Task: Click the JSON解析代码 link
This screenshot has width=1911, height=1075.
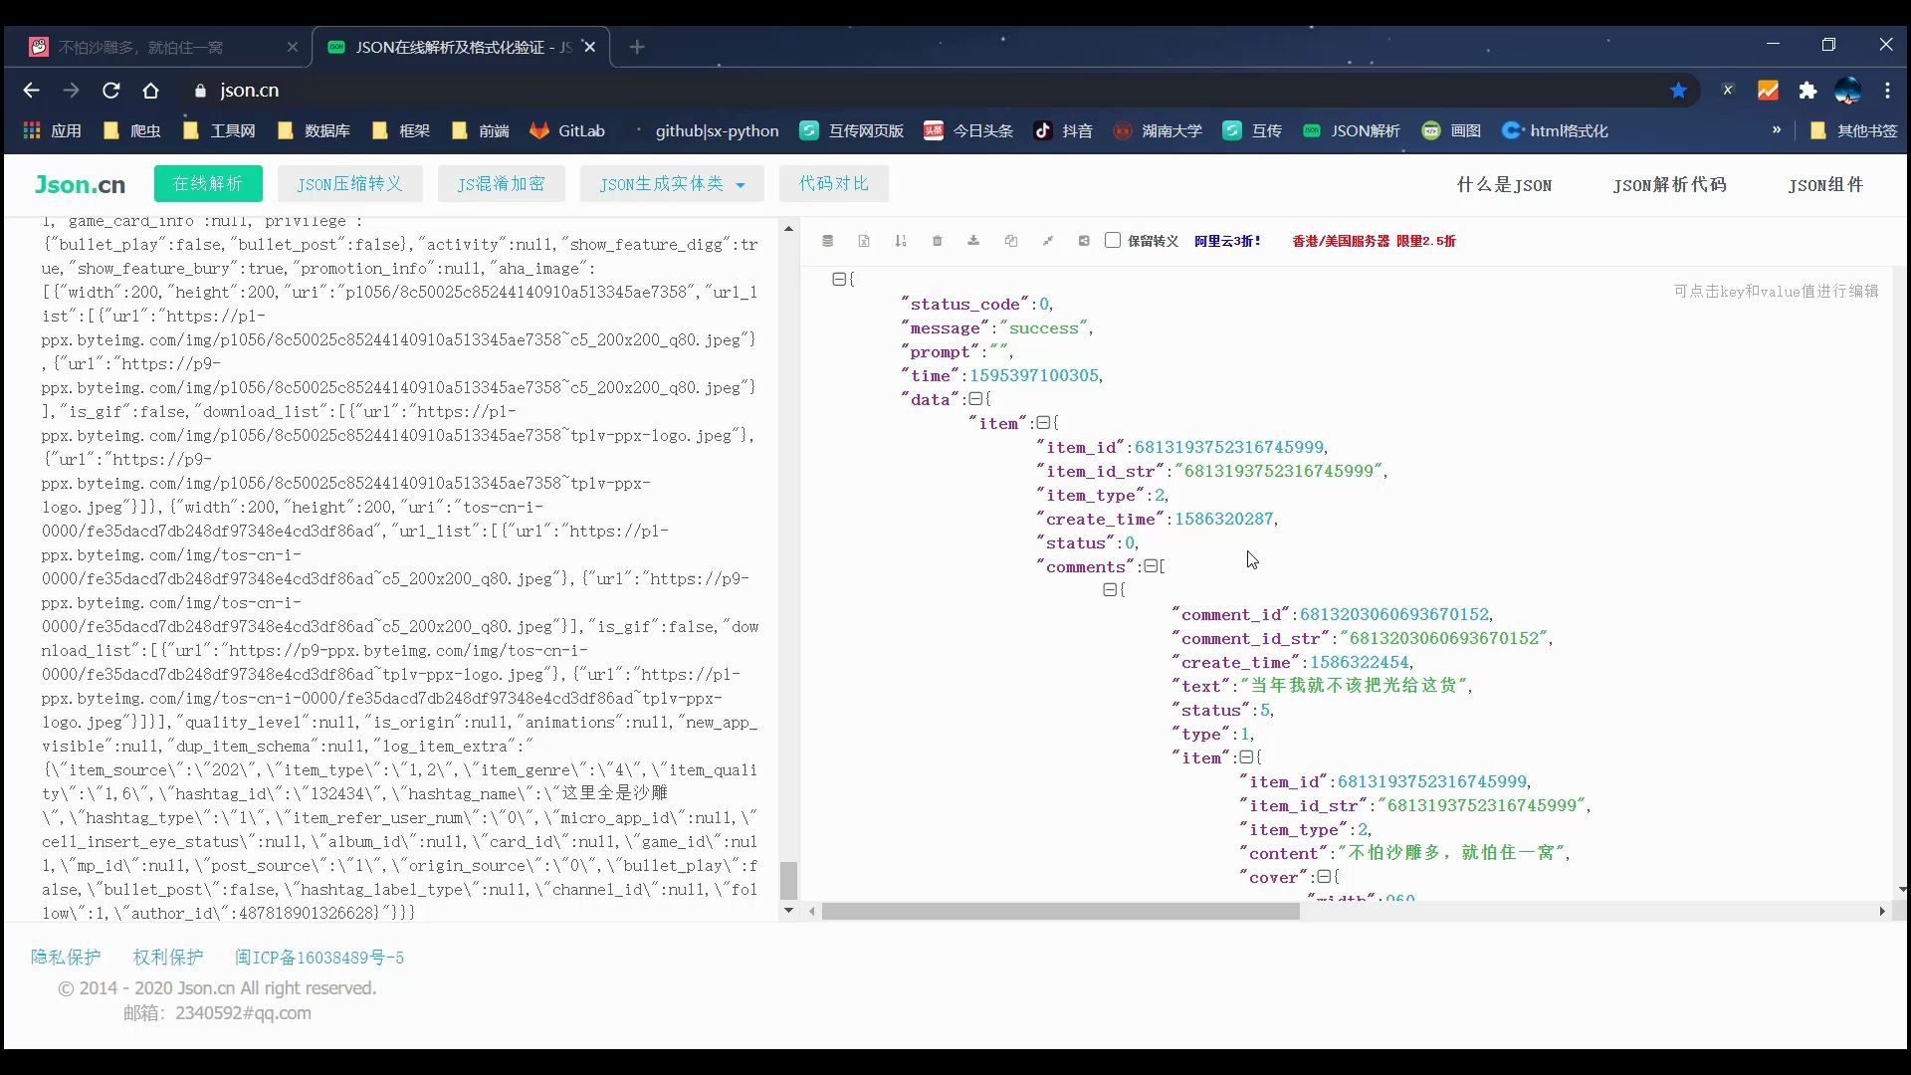Action: [1669, 184]
